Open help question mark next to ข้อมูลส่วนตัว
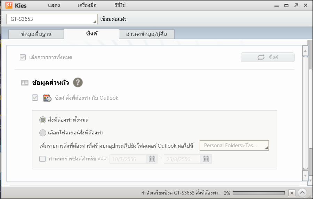313x199 pixels. click(x=78, y=82)
